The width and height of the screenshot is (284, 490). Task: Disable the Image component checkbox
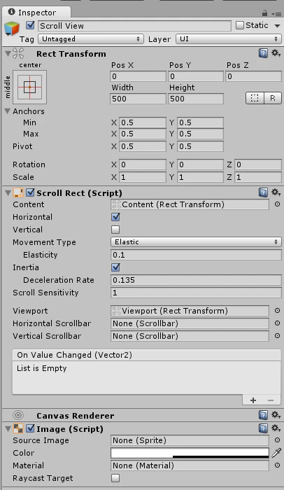pos(30,428)
